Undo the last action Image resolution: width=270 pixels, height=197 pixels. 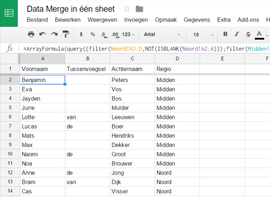click(42, 34)
